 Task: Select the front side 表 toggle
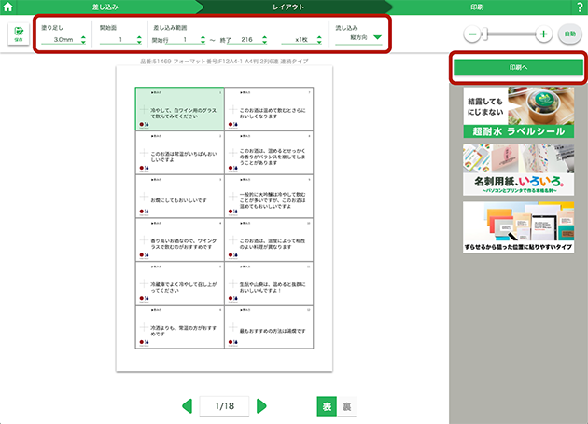point(327,405)
